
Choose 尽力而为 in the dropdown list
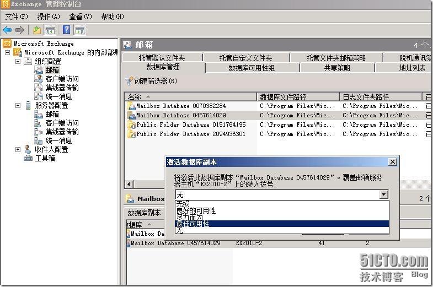point(282,217)
